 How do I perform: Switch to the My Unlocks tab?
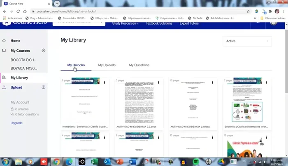pyautogui.click(x=76, y=65)
